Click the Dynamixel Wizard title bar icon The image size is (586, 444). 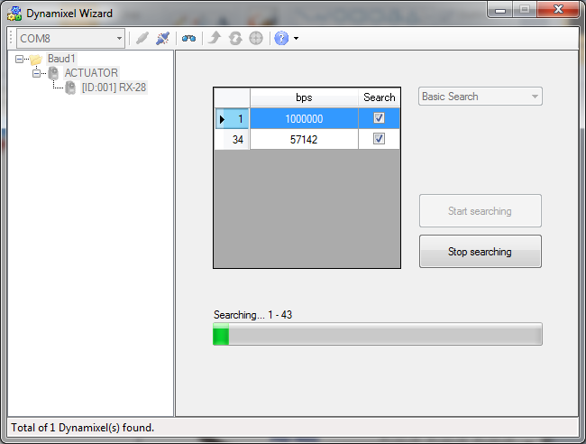tap(15, 13)
